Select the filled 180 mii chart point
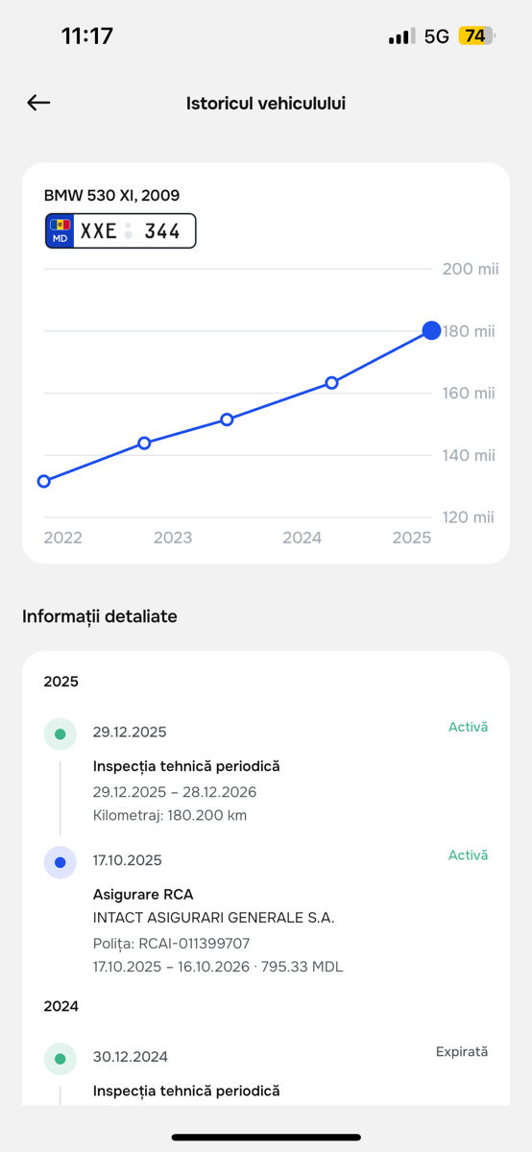Image resolution: width=532 pixels, height=1152 pixels. pyautogui.click(x=431, y=330)
